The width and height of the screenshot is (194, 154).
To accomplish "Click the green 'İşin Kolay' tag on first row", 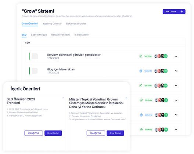I will click(148, 56).
